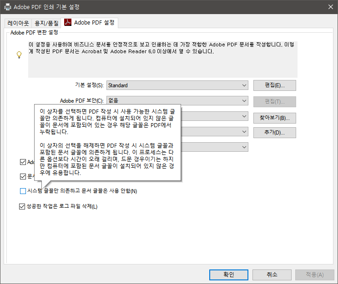
Task: Uncheck the checkbox starting with Ado
Action: tap(23, 162)
